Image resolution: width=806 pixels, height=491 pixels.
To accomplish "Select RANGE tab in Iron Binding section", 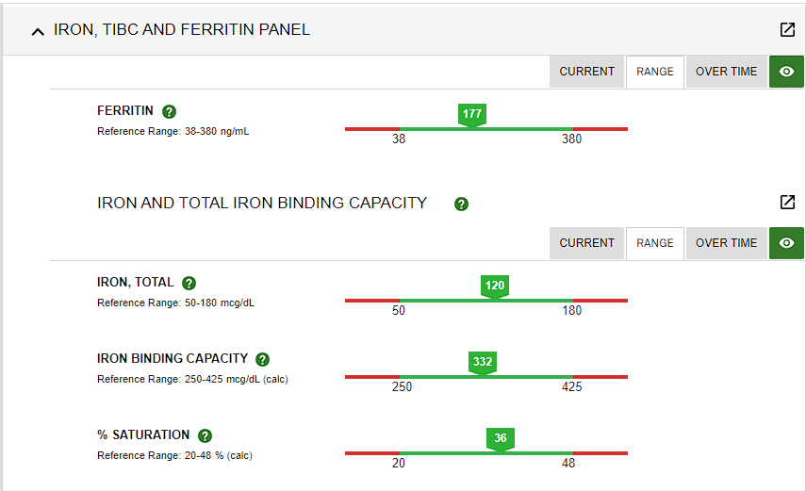I will click(x=655, y=242).
